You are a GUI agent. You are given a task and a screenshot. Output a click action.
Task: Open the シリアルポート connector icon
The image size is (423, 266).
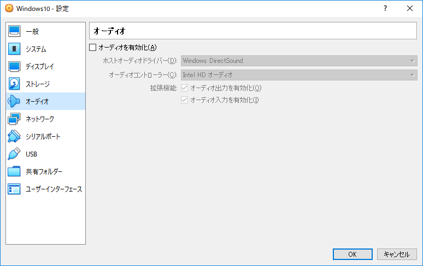14,136
